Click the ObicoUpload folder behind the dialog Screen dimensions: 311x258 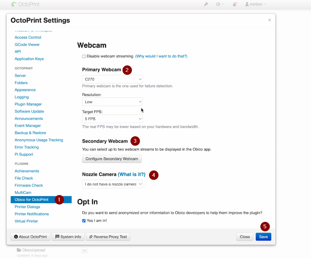pos(31,250)
